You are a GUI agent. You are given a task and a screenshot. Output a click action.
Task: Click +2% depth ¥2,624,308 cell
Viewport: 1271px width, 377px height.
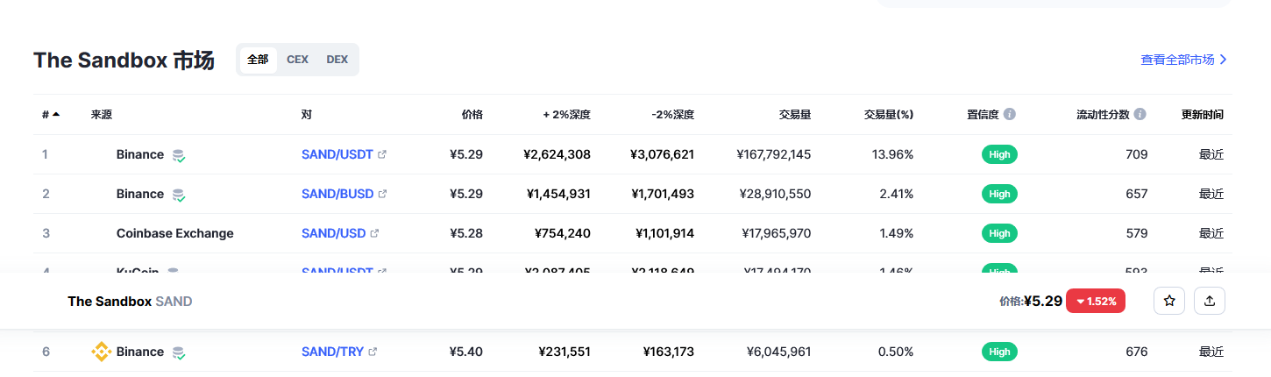click(x=557, y=154)
